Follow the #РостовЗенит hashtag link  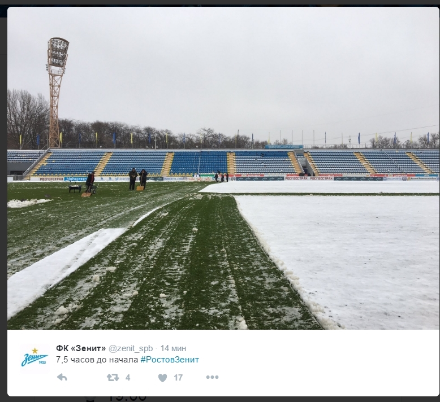click(170, 360)
